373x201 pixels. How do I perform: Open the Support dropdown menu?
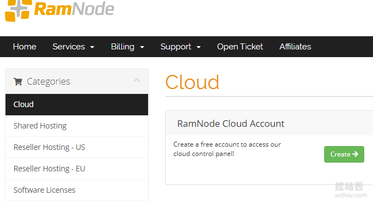(180, 47)
